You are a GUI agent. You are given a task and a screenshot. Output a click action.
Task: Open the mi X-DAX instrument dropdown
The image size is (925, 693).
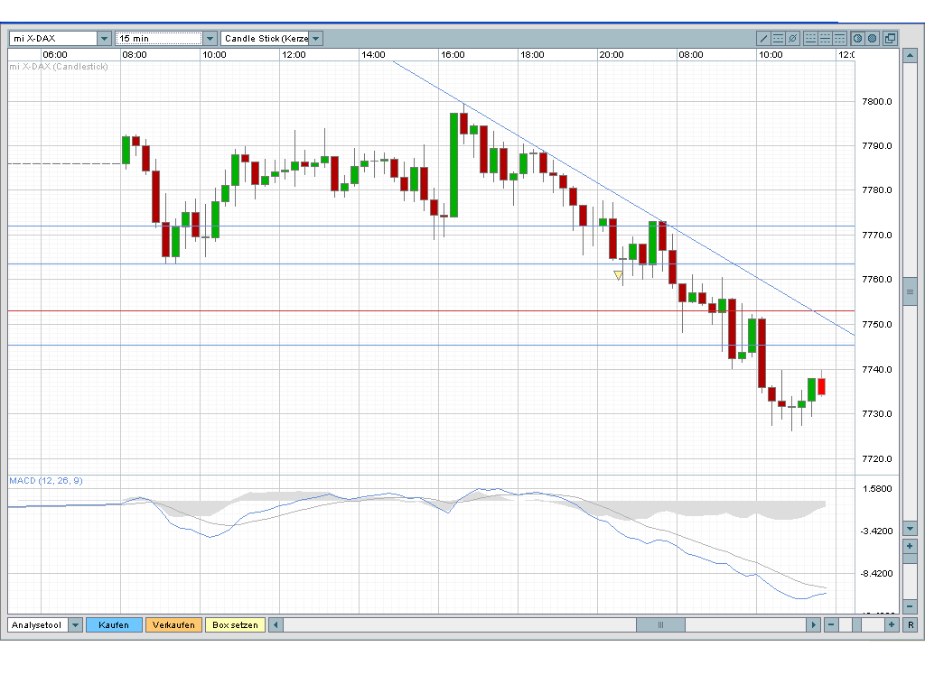105,38
